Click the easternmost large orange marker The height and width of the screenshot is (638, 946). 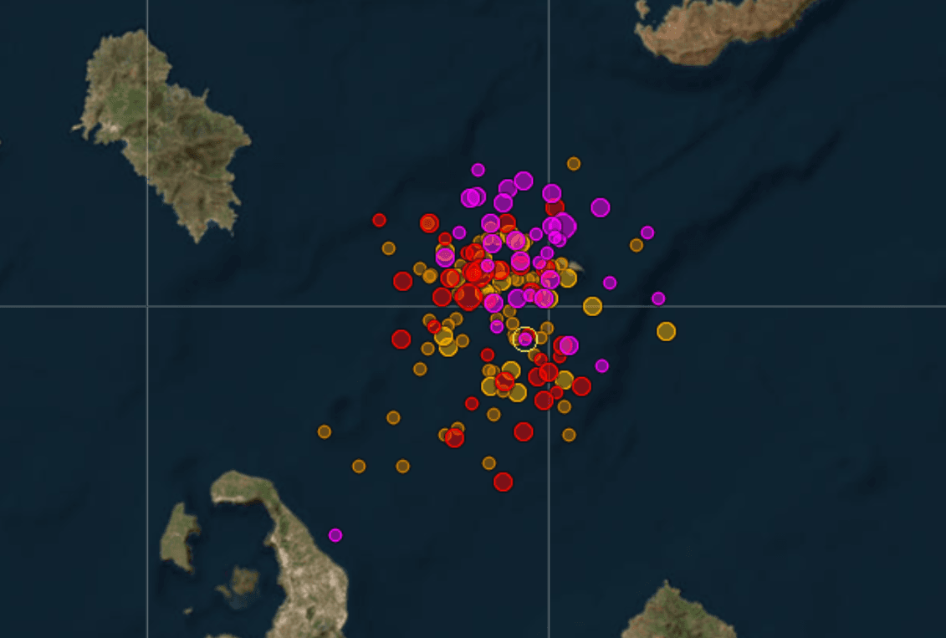pos(666,331)
